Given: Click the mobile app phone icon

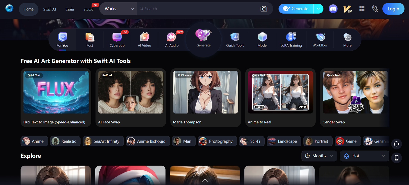Looking at the screenshot, I should pos(396,158).
